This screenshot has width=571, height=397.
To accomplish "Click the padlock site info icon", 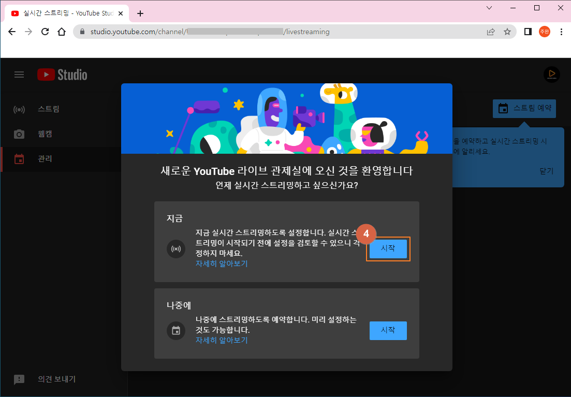I will pyautogui.click(x=82, y=32).
